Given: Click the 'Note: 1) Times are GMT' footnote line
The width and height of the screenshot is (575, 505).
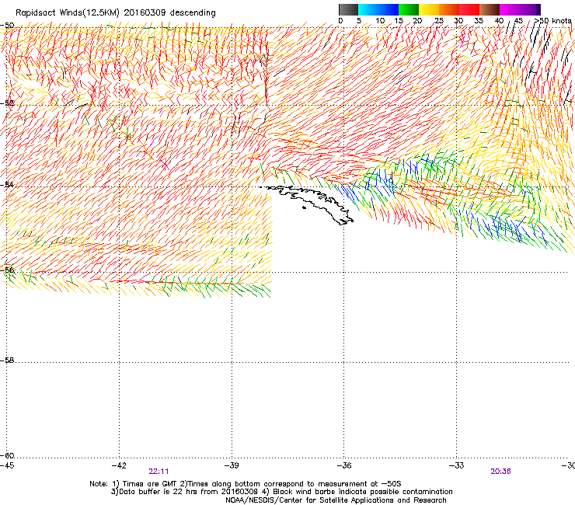Looking at the screenshot, I should tap(246, 484).
